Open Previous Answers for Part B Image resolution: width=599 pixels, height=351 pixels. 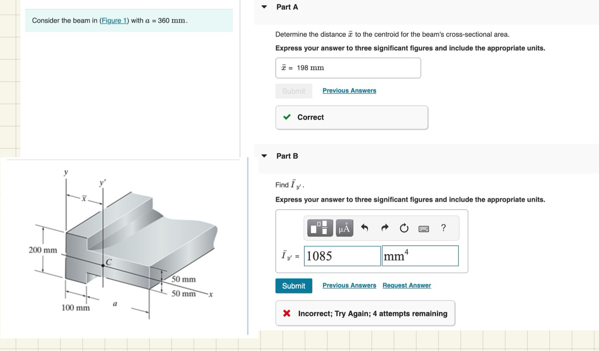pyautogui.click(x=349, y=285)
